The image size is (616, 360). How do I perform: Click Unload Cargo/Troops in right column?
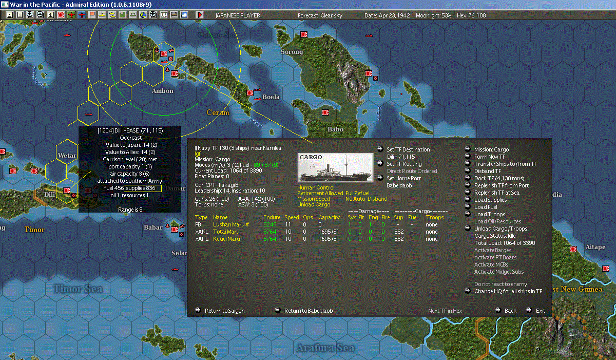click(500, 229)
